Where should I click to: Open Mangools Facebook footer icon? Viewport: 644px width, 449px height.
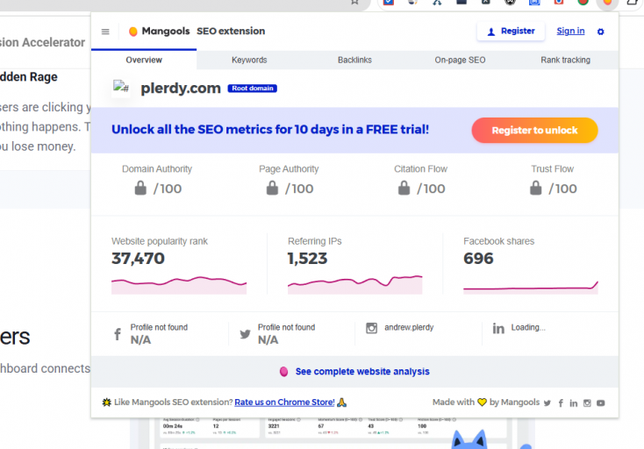pyautogui.click(x=561, y=403)
